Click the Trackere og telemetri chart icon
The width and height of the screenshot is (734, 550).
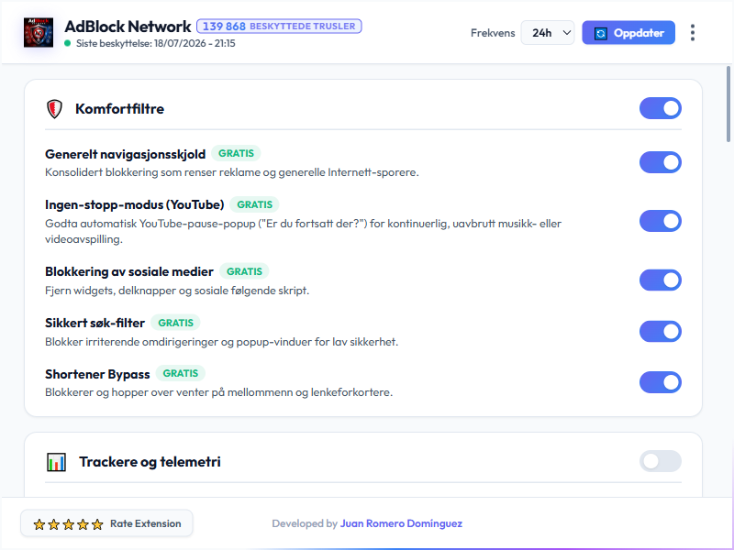click(x=56, y=462)
